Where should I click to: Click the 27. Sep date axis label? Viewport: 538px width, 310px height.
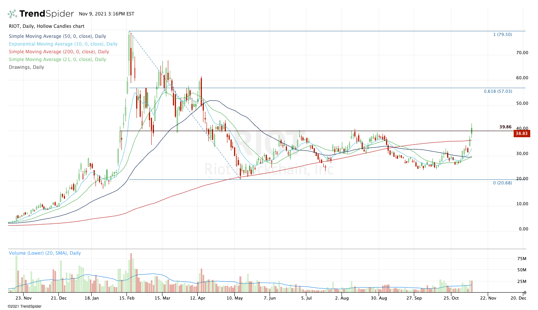[x=414, y=298]
